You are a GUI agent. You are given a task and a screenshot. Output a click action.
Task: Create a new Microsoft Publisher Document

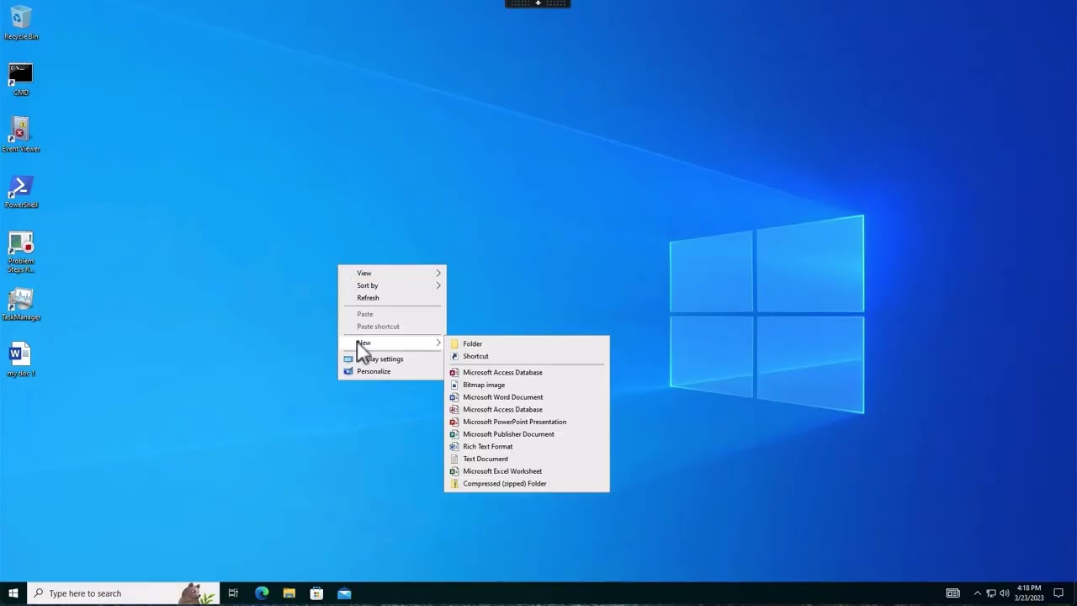click(527, 434)
